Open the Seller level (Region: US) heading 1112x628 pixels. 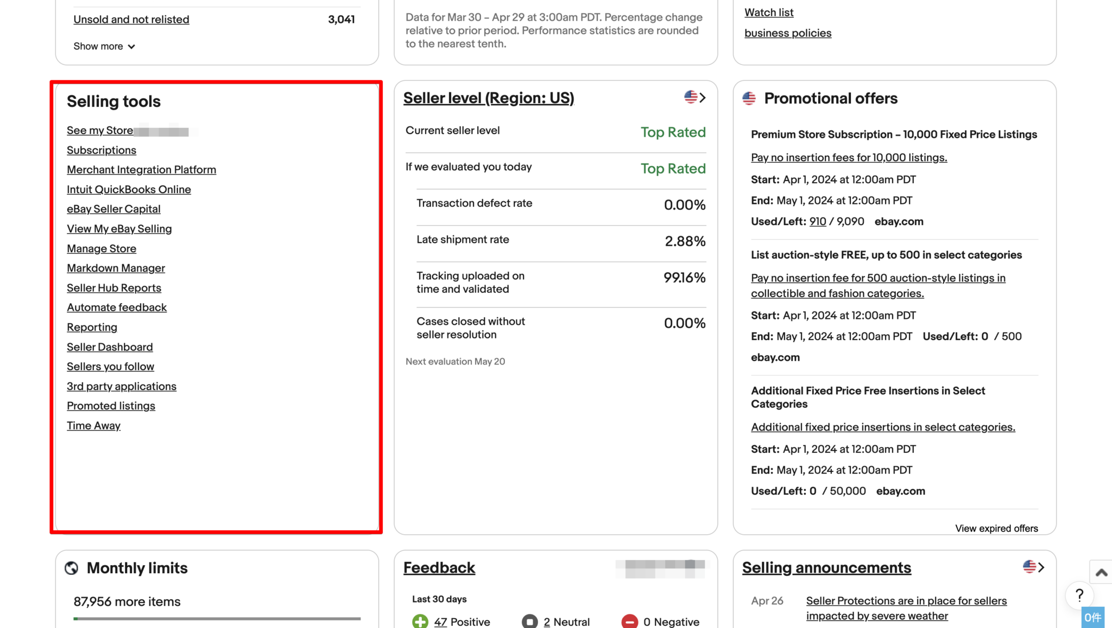[x=489, y=98]
